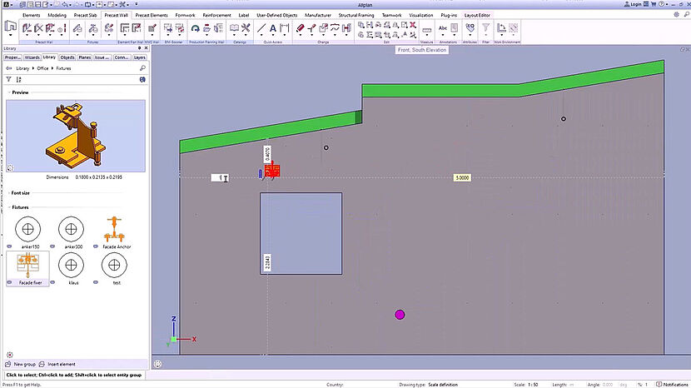
Task: Click the Measure ruler tool
Action: [x=426, y=29]
